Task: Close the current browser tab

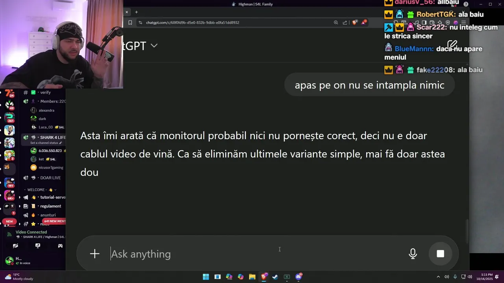Action: pyautogui.click(x=127, y=12)
